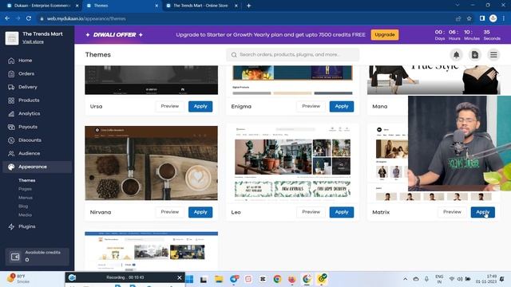Close the recording bar
The image size is (511, 287).
pyautogui.click(x=179, y=277)
